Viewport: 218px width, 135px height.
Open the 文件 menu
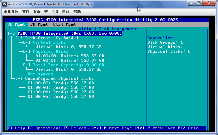click(x=26, y=12)
